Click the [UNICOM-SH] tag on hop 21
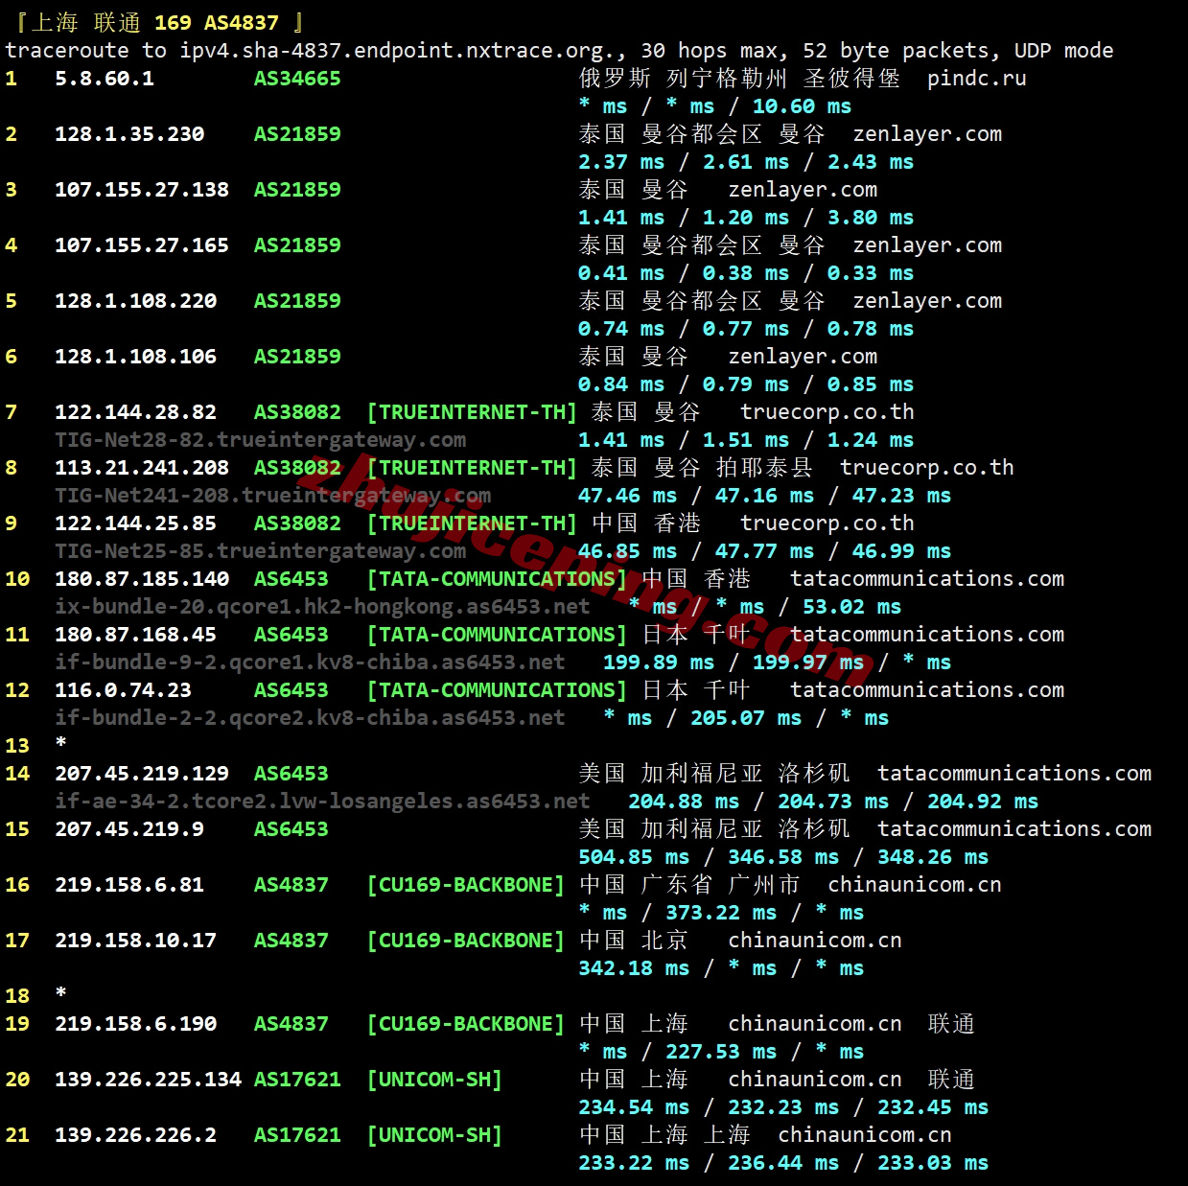Image resolution: width=1188 pixels, height=1186 pixels. 434,1135
